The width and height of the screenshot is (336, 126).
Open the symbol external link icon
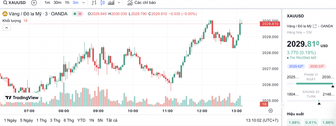pos(315,26)
